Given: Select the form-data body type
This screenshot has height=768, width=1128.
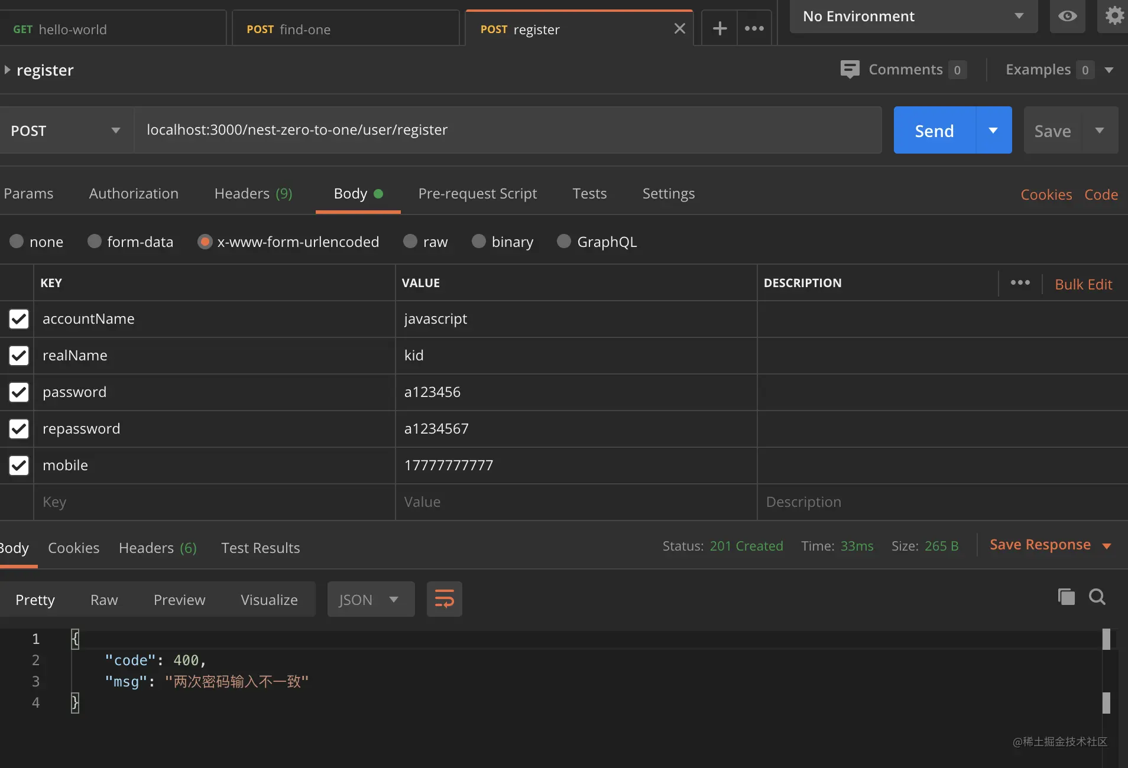Looking at the screenshot, I should click(95, 242).
